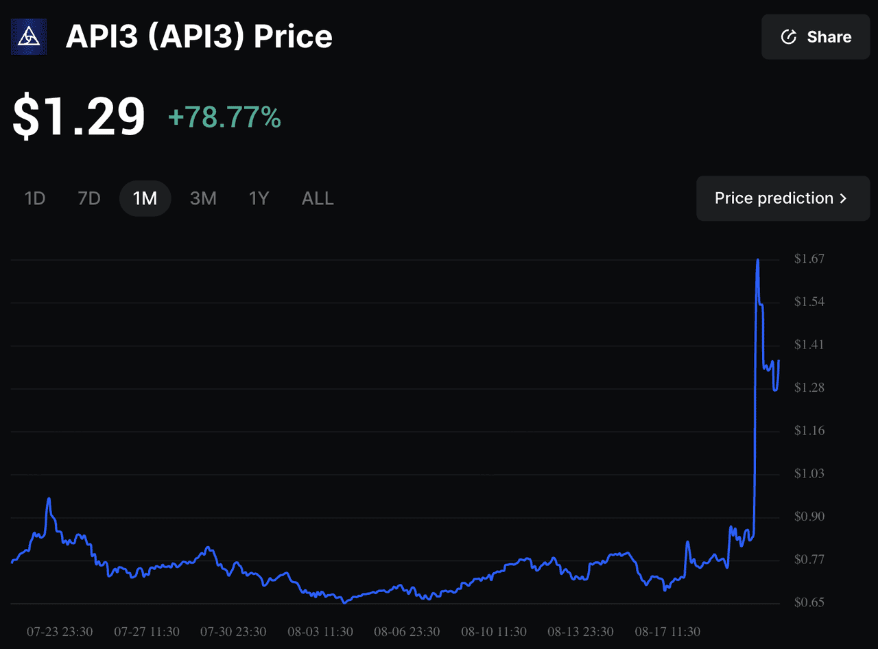
Task: Click the API3 (API3) Price heading
Action: click(199, 36)
